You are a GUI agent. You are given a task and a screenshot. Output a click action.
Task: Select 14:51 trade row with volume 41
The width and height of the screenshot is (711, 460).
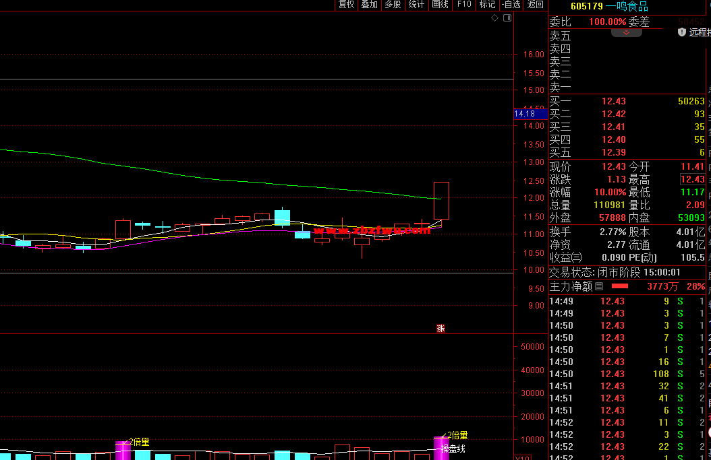[x=627, y=399]
